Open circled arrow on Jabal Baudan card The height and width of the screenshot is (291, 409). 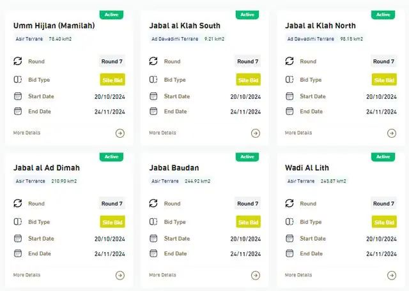click(256, 276)
